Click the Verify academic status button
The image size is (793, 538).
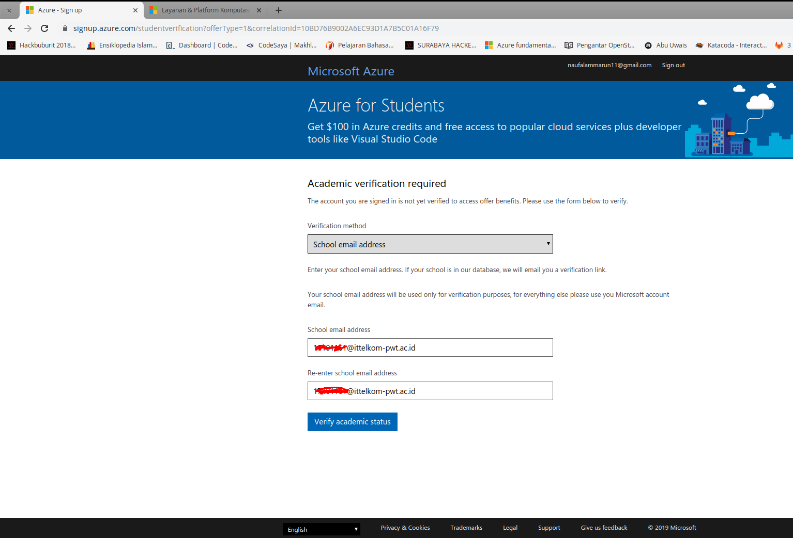[x=353, y=422]
